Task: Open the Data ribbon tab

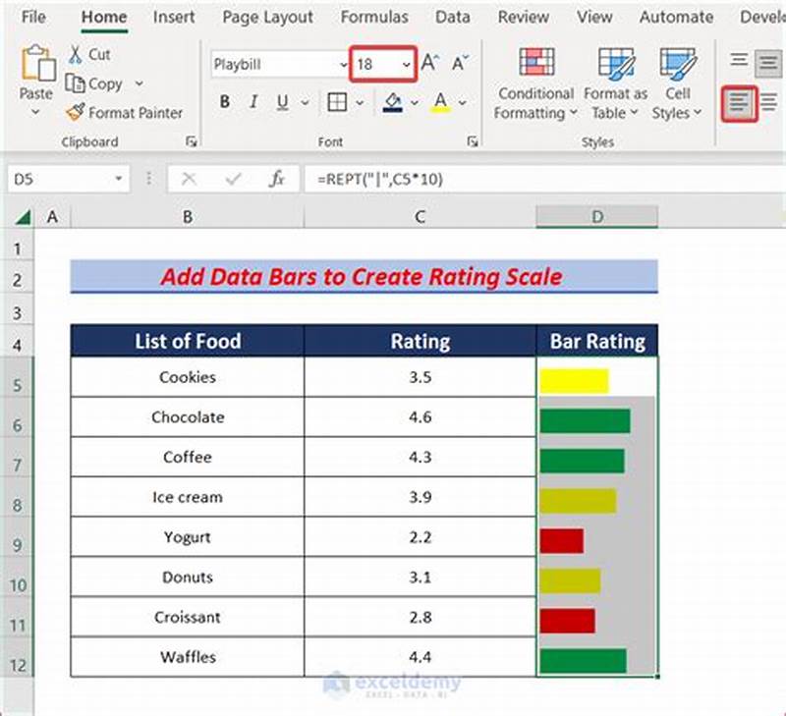Action: [452, 17]
